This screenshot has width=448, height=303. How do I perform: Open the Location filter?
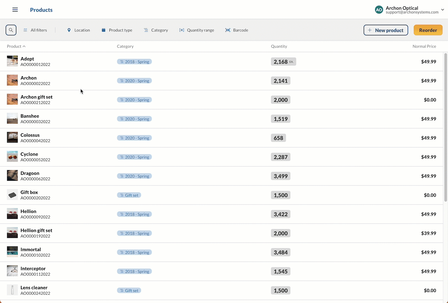[78, 30]
